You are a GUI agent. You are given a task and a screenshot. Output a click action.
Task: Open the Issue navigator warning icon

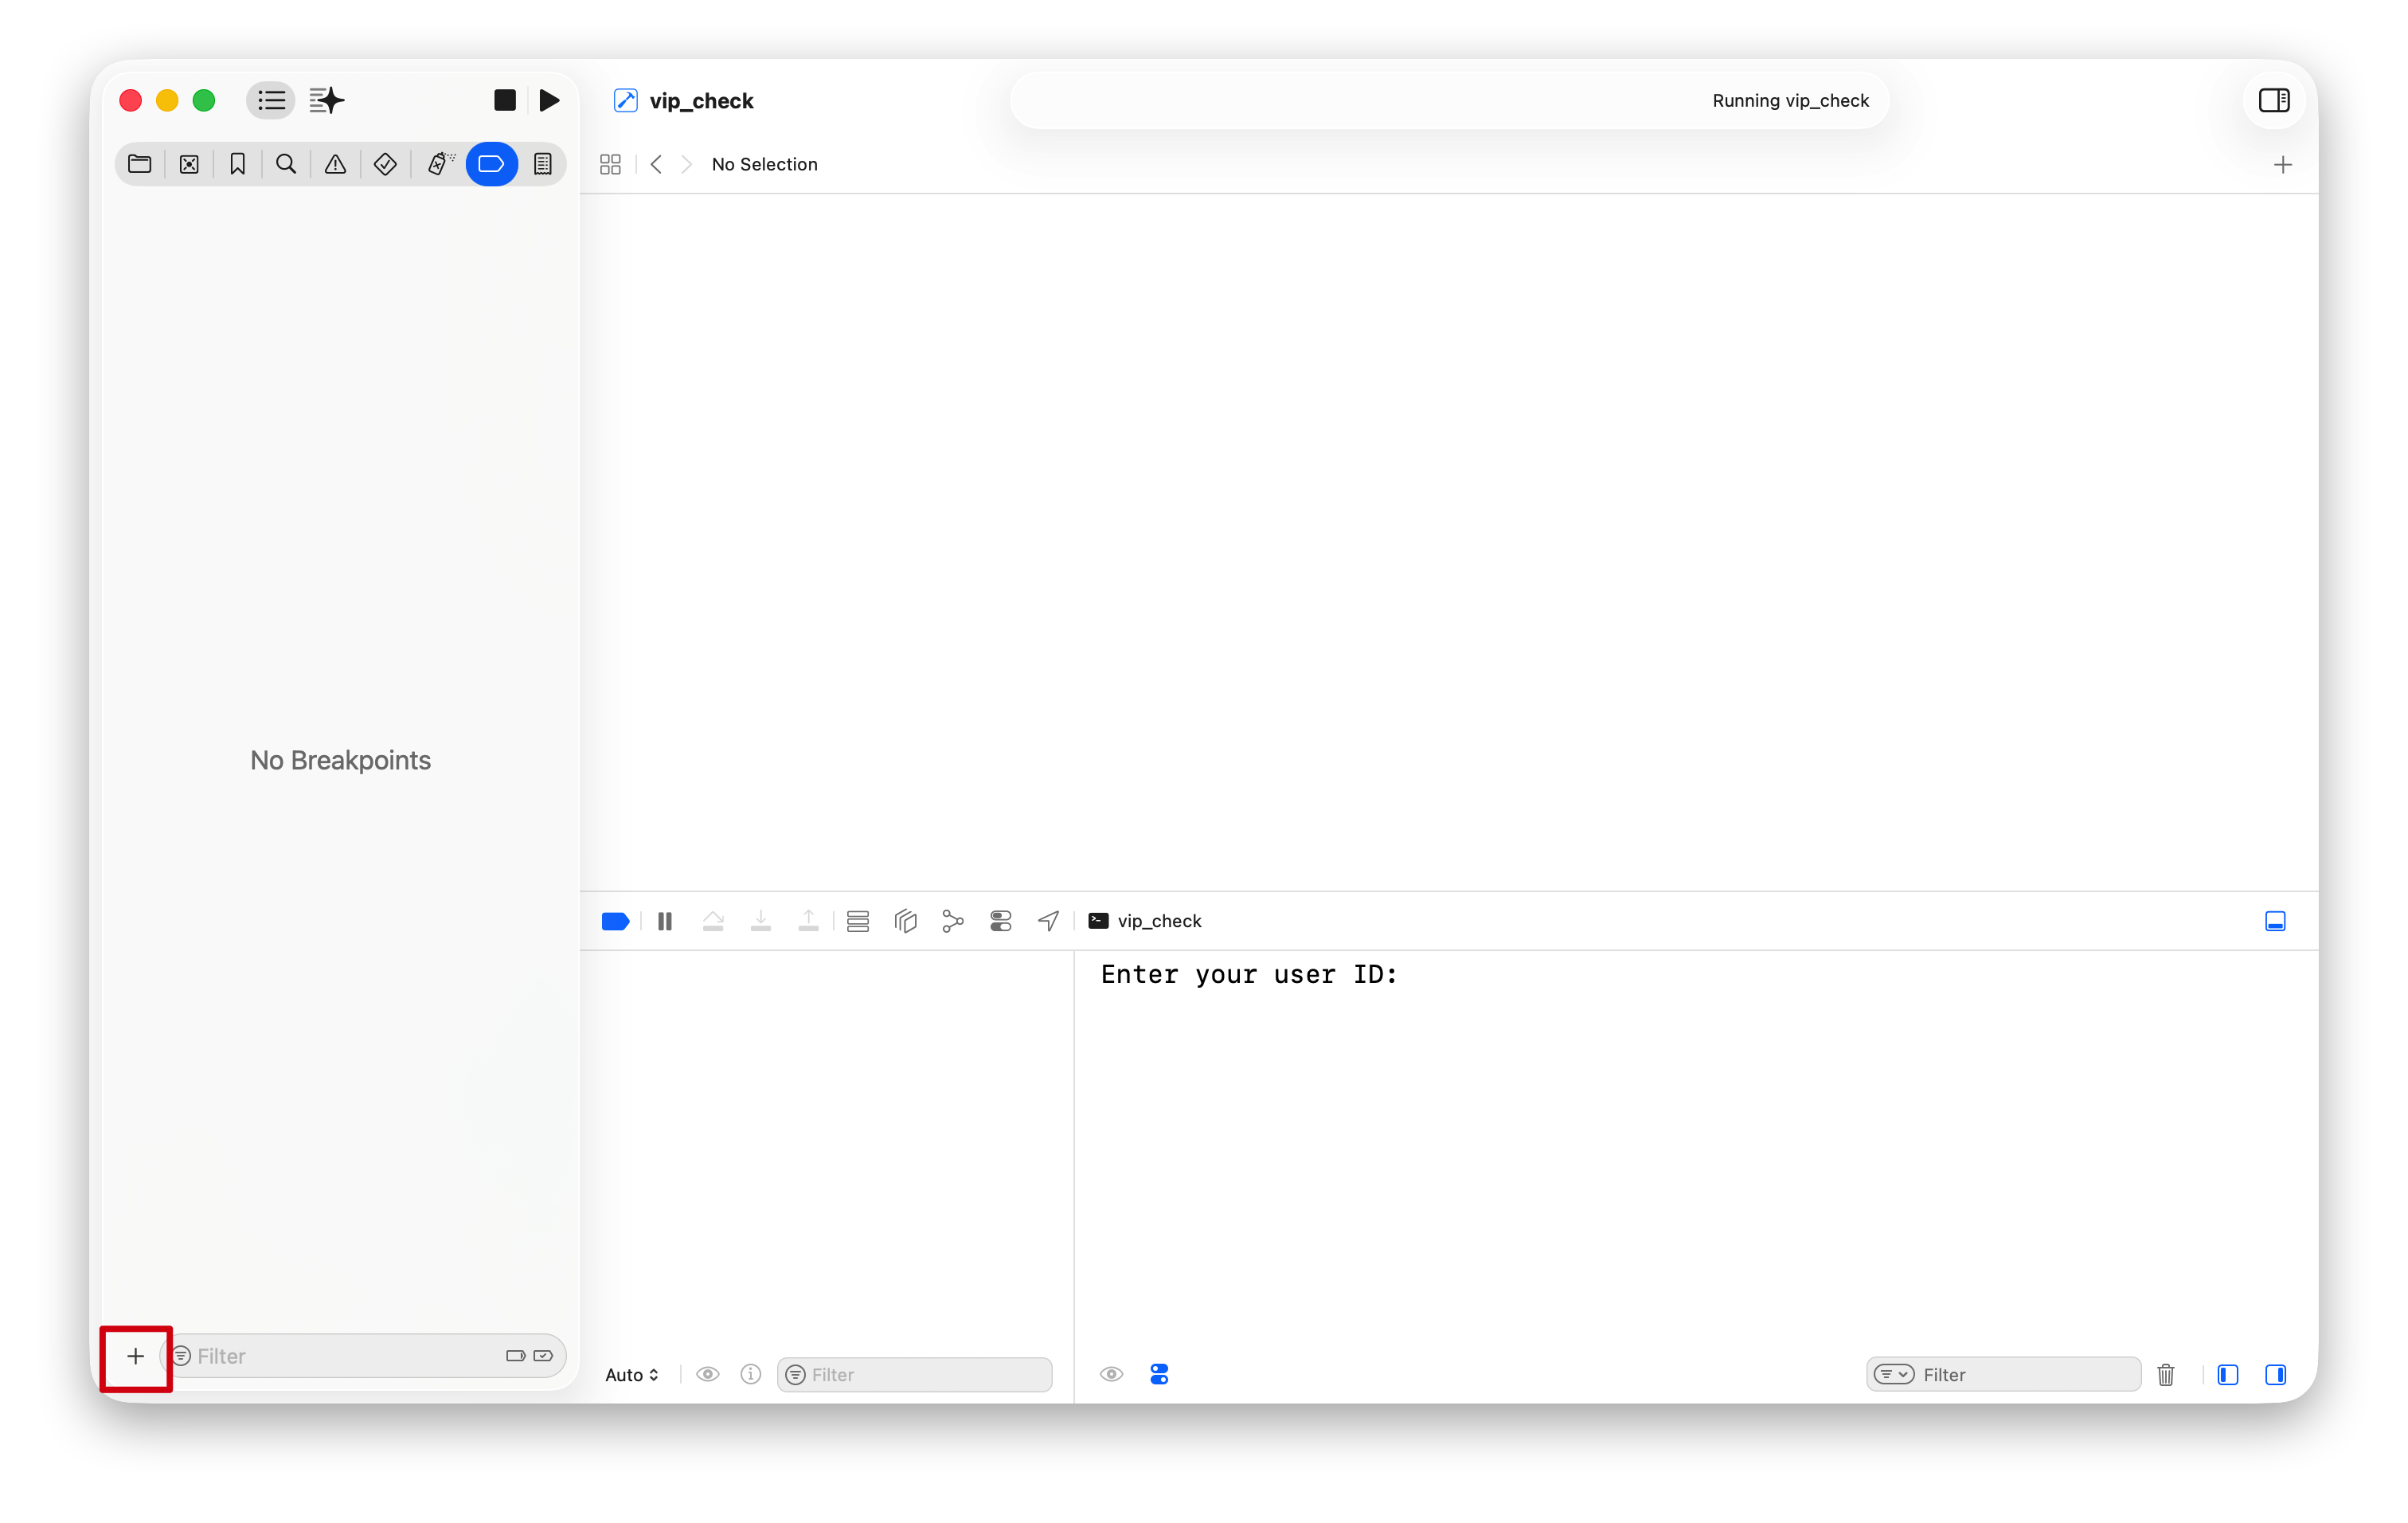tap(335, 164)
